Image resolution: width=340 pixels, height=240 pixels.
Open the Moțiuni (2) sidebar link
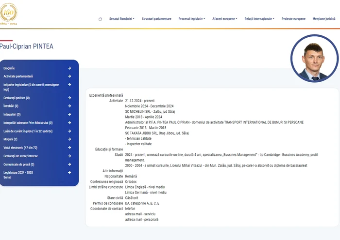pos(10,139)
